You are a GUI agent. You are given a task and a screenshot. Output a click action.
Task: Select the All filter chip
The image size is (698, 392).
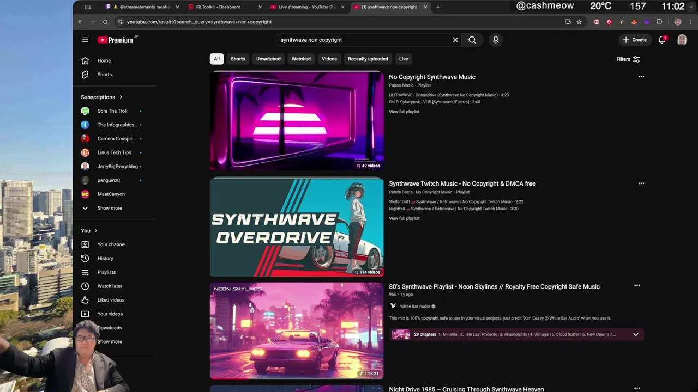[216, 59]
